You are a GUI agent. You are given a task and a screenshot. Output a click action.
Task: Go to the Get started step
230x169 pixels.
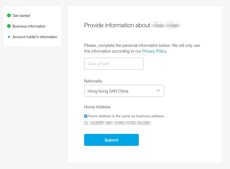21,16
